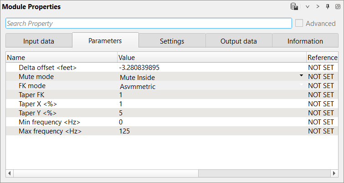Open the Mute mode dropdown
Viewport: 344px width, 183px height.
(301, 76)
